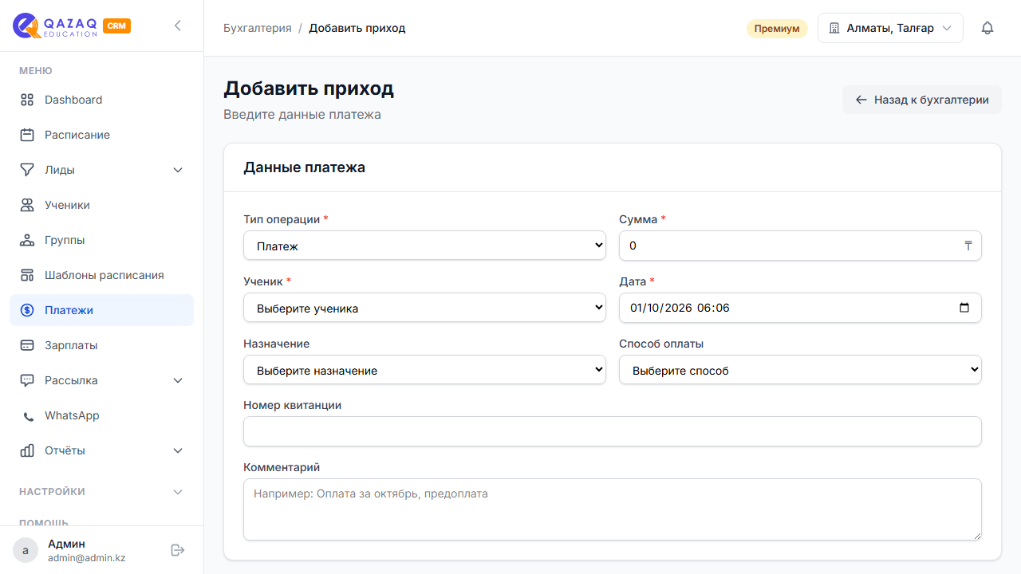Viewport: 1021px width, 574px height.
Task: Open notifications bell icon
Action: pos(987,28)
